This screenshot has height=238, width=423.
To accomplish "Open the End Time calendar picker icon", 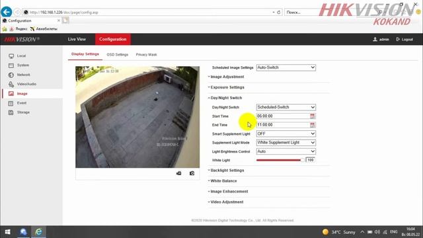I will tap(313, 125).
